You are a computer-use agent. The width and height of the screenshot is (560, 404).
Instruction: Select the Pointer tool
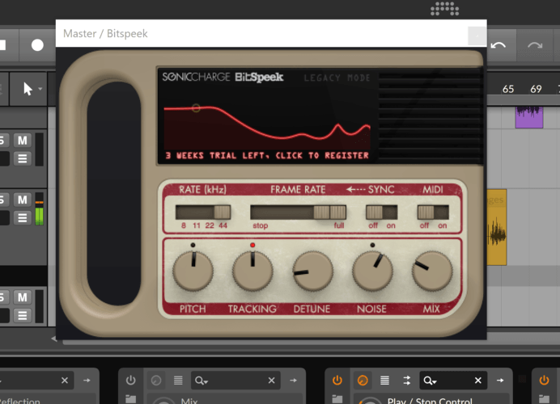tap(28, 89)
